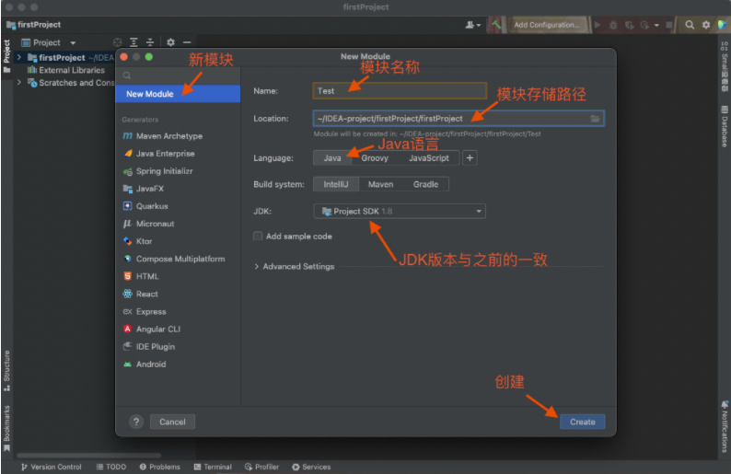Open the Version Control tab
The image size is (731, 474).
[52, 467]
